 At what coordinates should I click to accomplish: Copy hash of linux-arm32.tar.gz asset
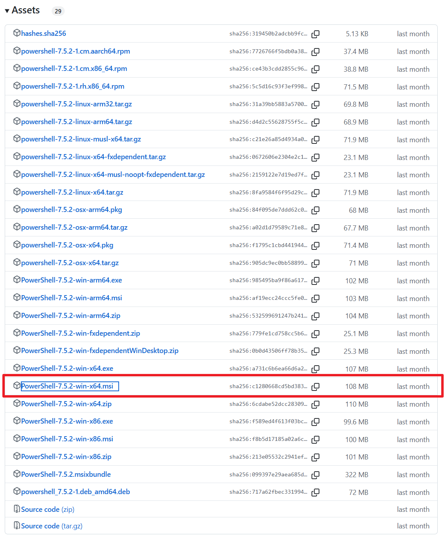point(315,105)
